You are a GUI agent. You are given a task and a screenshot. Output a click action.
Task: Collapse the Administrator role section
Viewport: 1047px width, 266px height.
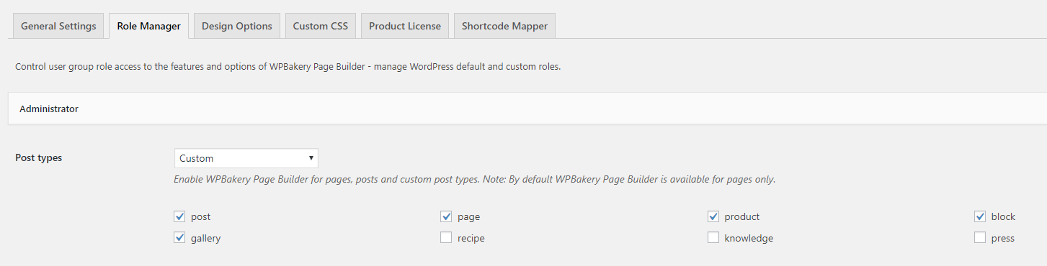(x=527, y=109)
